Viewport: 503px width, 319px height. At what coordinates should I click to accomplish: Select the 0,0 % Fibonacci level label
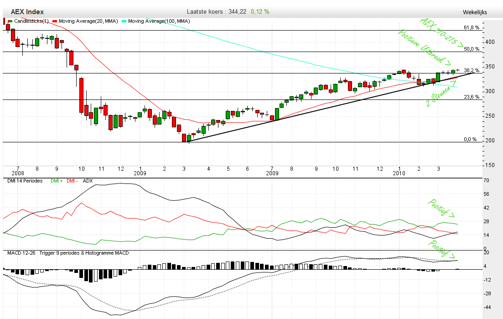pyautogui.click(x=470, y=140)
